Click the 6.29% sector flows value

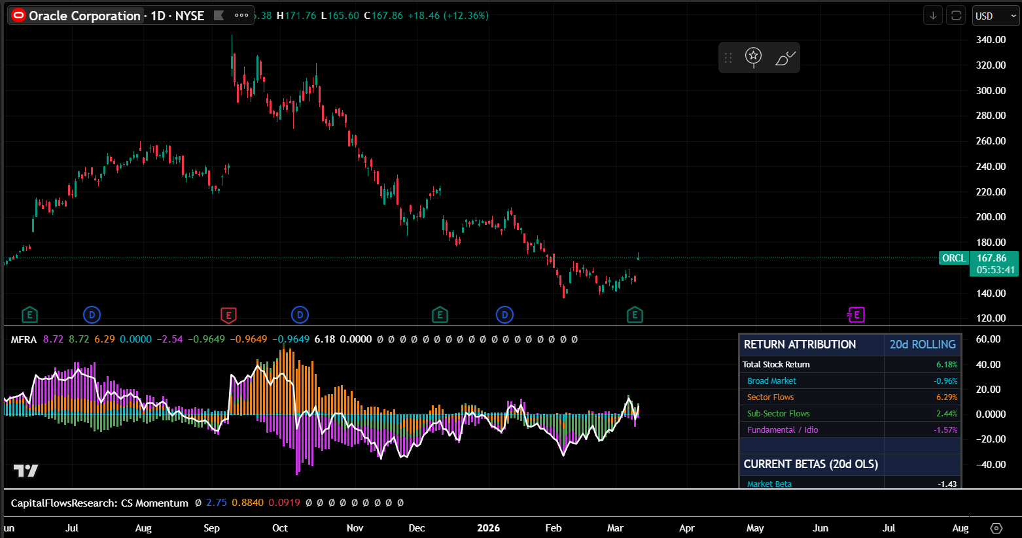(x=947, y=397)
